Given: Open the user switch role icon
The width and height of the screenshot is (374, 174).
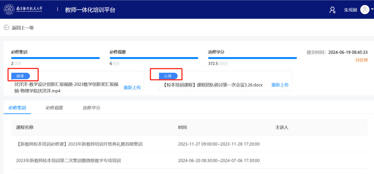Looking at the screenshot, I should coord(332,10).
